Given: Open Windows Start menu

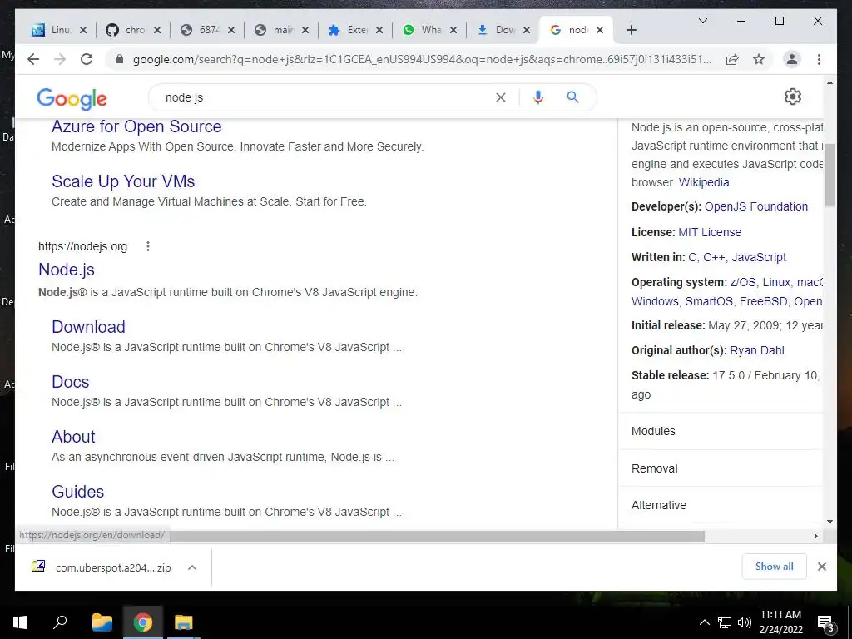Looking at the screenshot, I should pyautogui.click(x=20, y=622).
